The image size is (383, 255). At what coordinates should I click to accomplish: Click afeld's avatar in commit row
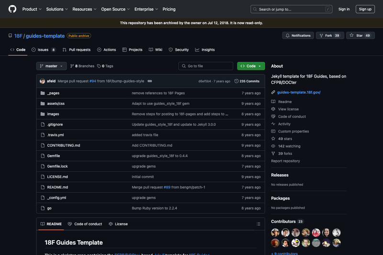tap(42, 81)
